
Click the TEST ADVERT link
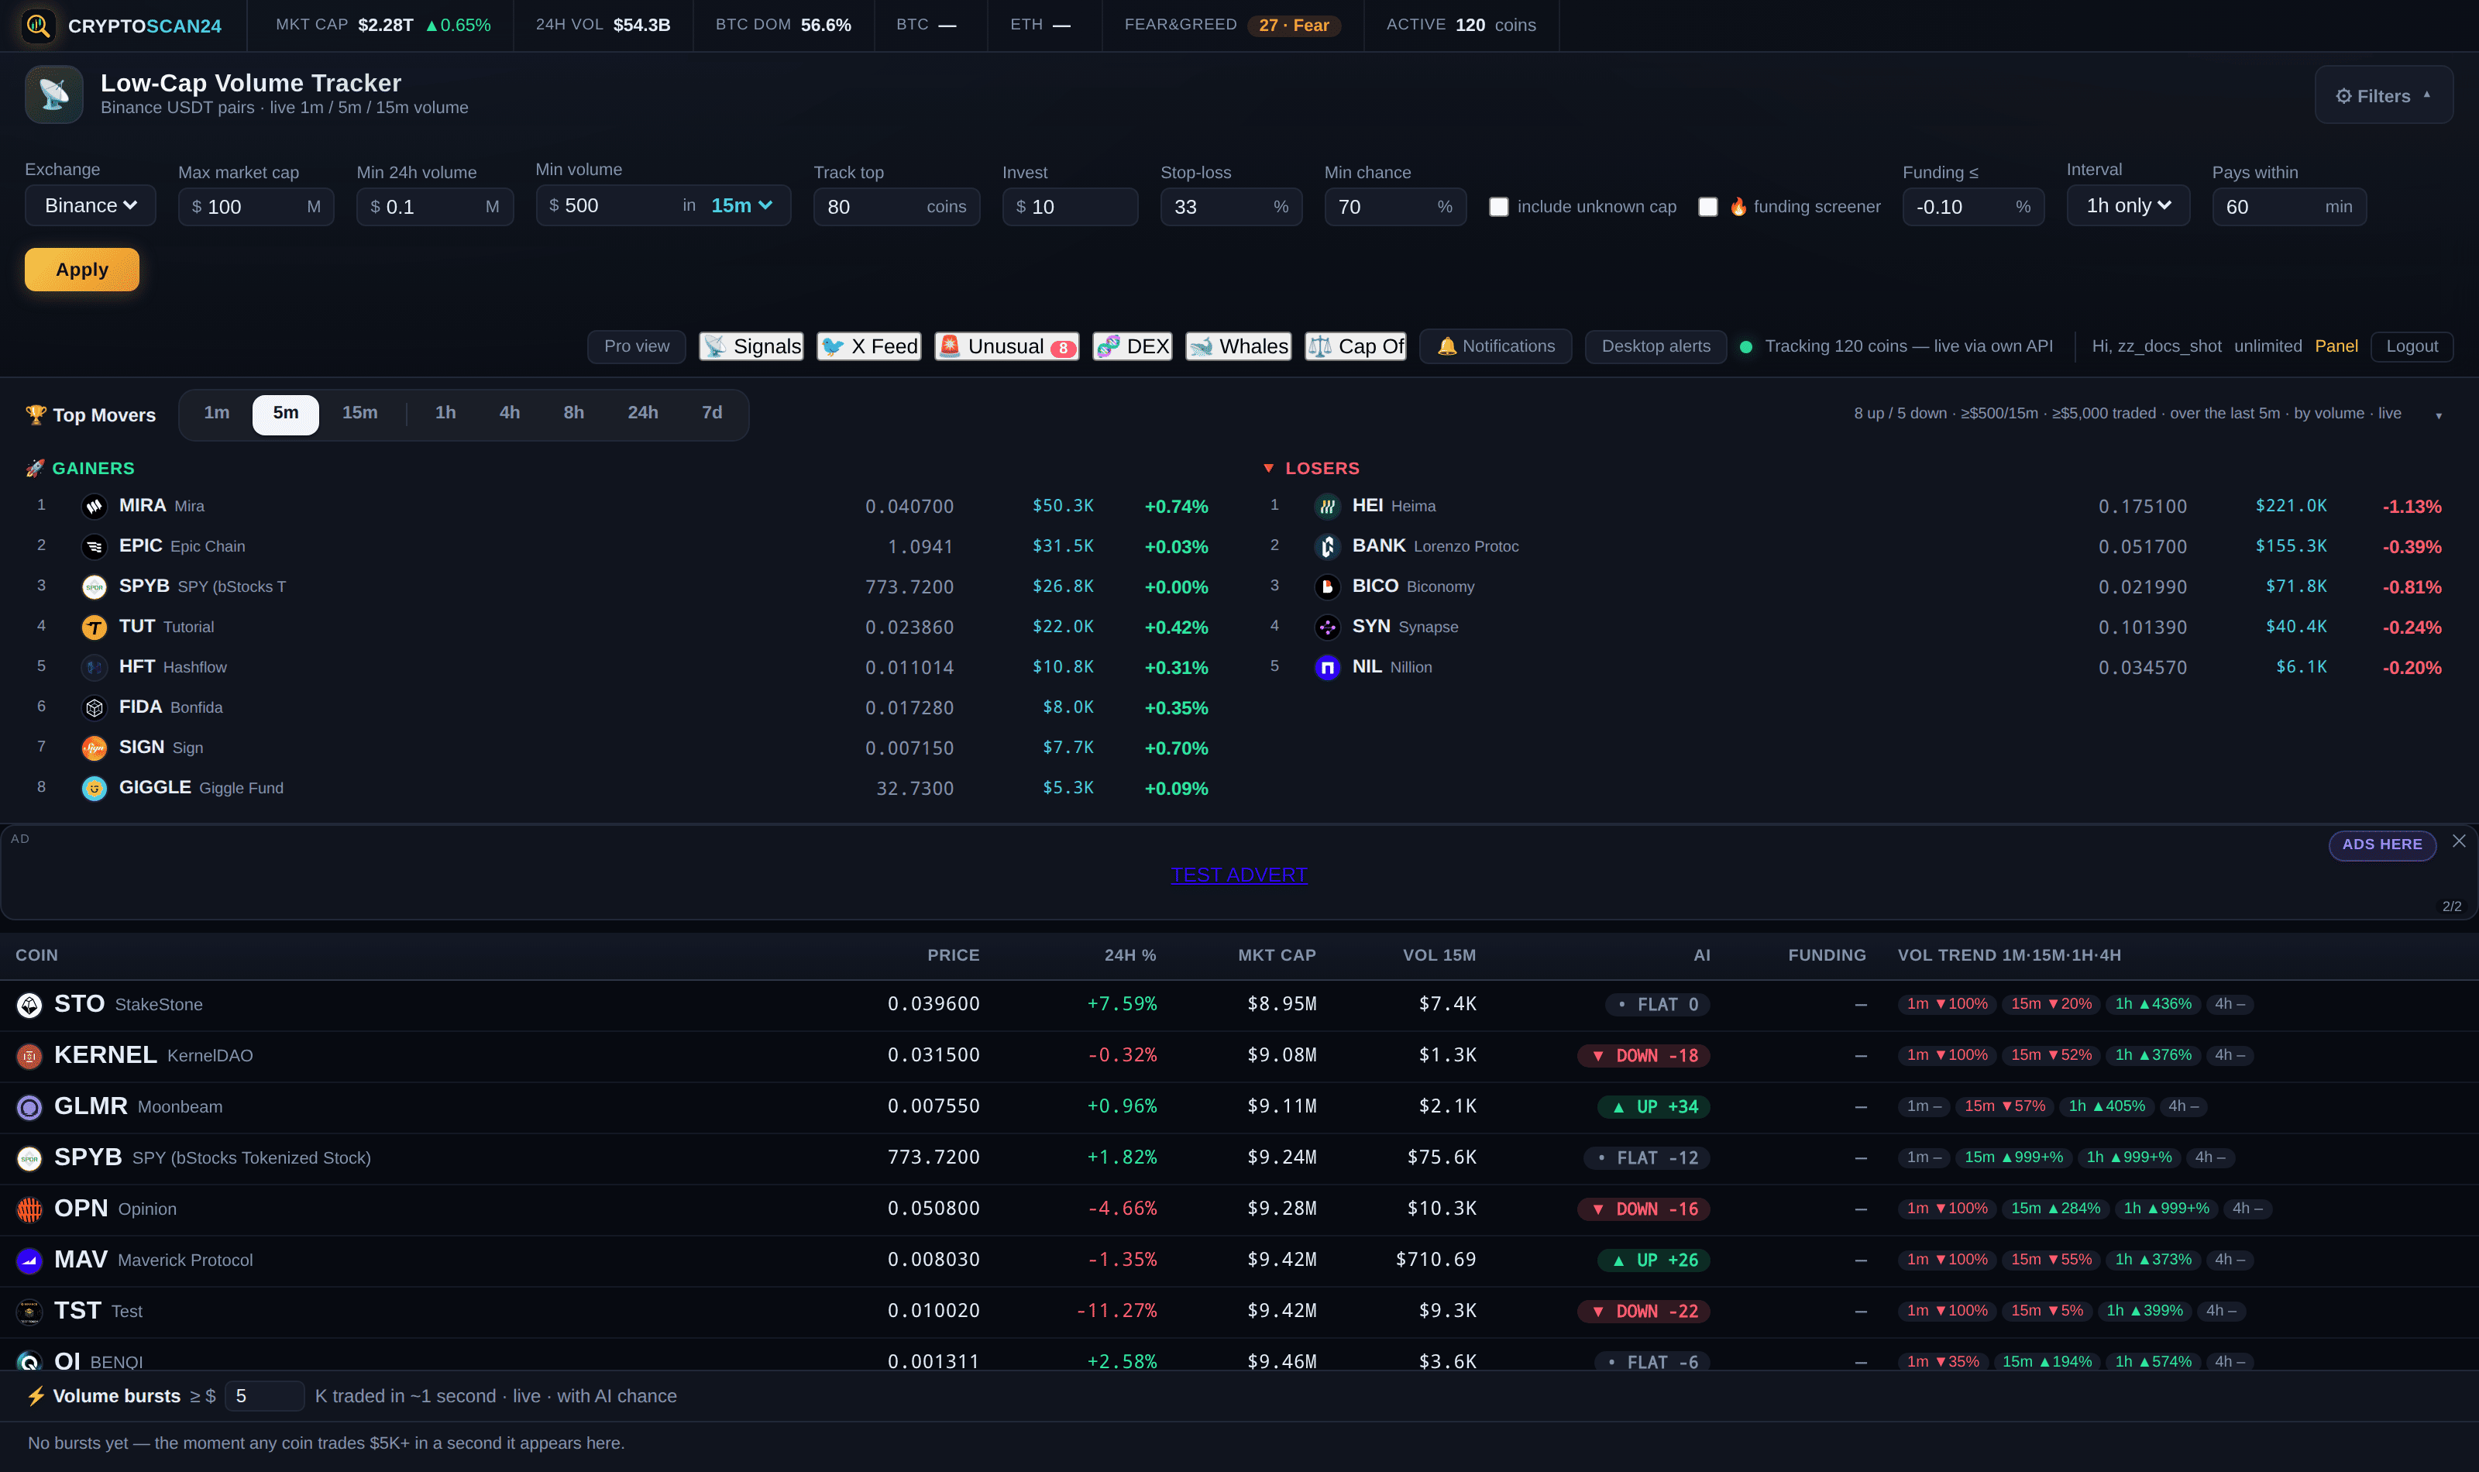(x=1239, y=875)
